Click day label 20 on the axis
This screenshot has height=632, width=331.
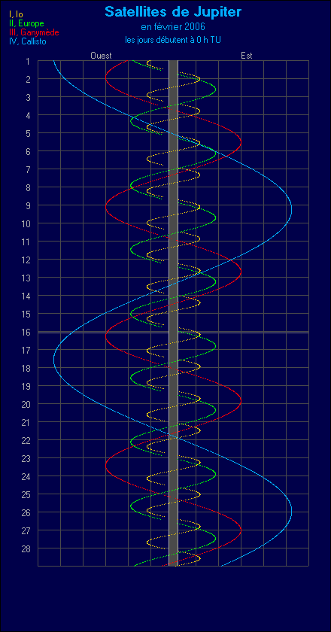click(x=26, y=404)
